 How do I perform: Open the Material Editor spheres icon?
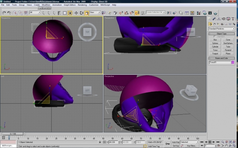tap(198, 13)
